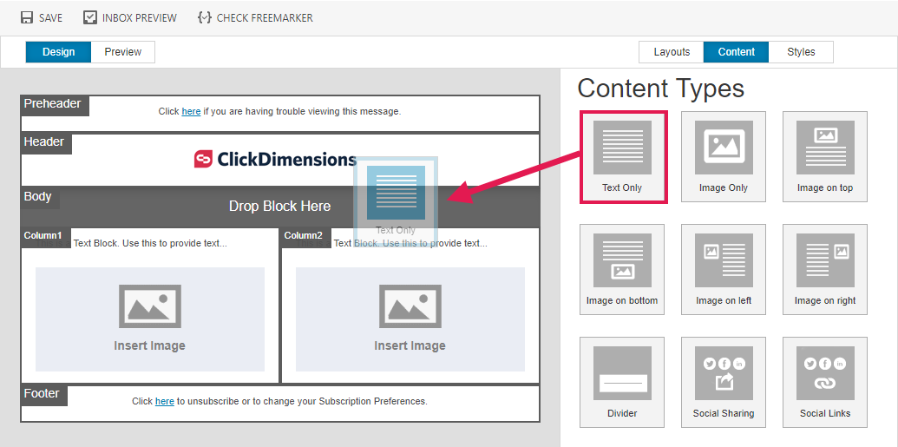Click the Header section label
The image size is (898, 447).
pyautogui.click(x=46, y=143)
